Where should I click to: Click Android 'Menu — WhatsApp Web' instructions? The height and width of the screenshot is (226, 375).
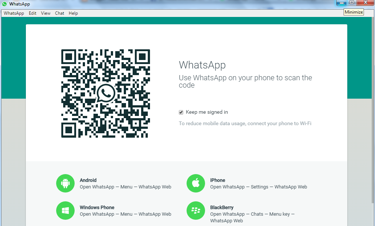coord(126,187)
